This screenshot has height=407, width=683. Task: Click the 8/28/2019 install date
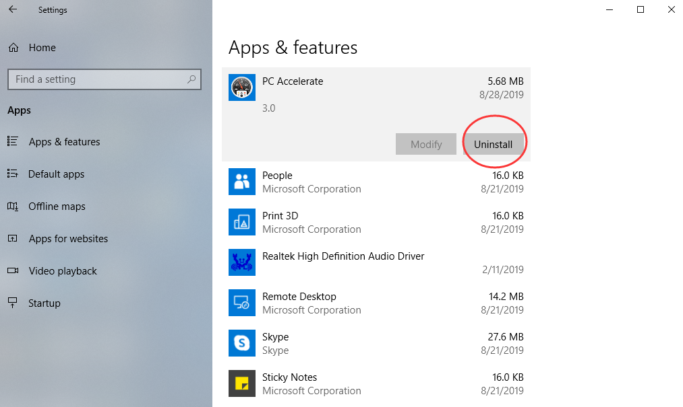(x=502, y=94)
